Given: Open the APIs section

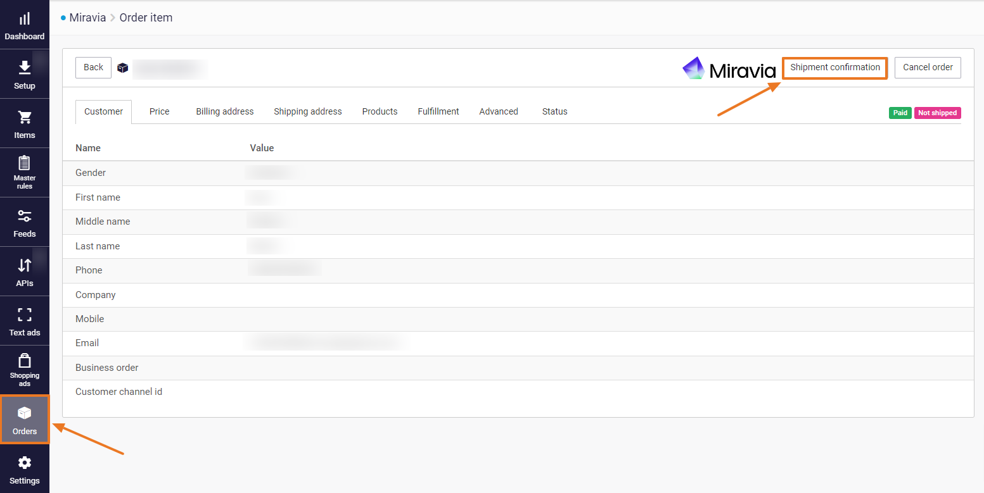Looking at the screenshot, I should pyautogui.click(x=24, y=271).
